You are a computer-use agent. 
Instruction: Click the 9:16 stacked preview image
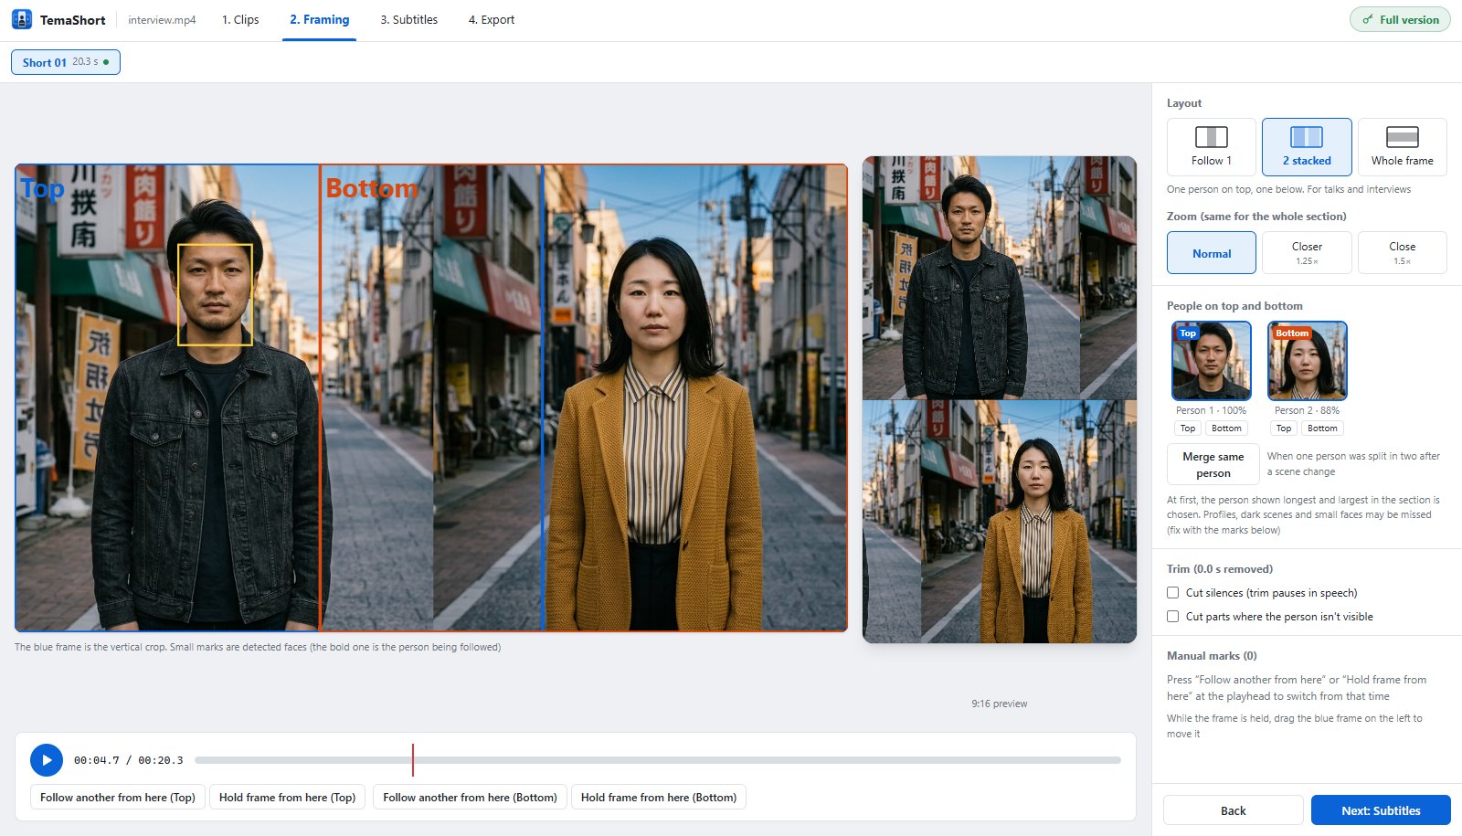(x=1000, y=399)
